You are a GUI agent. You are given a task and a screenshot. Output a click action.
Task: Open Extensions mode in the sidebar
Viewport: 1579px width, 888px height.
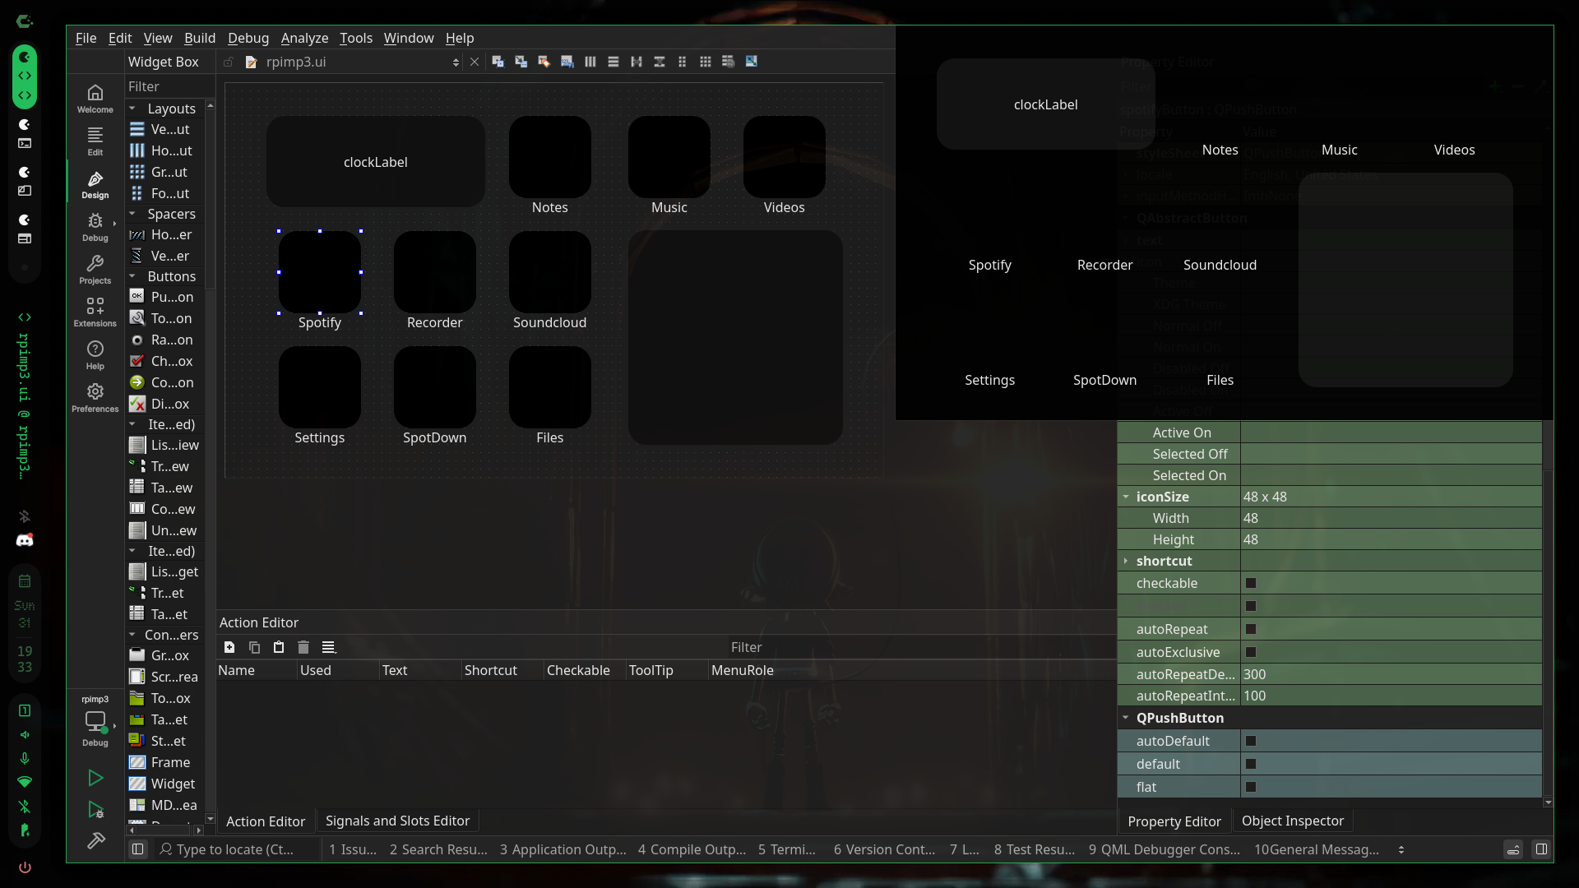click(95, 312)
